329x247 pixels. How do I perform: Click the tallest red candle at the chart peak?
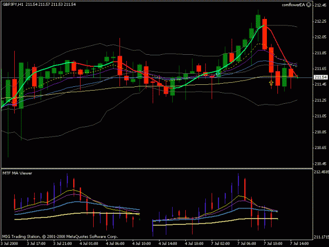[x=265, y=34]
